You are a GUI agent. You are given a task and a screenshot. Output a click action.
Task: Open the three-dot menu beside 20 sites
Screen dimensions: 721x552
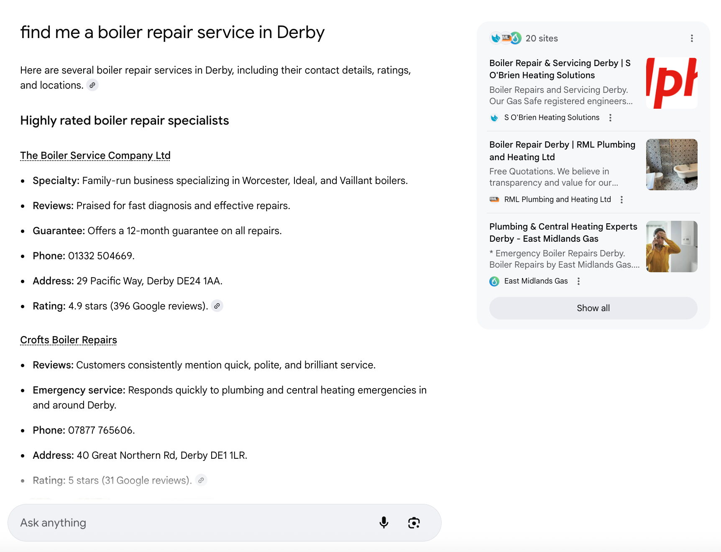tap(692, 38)
